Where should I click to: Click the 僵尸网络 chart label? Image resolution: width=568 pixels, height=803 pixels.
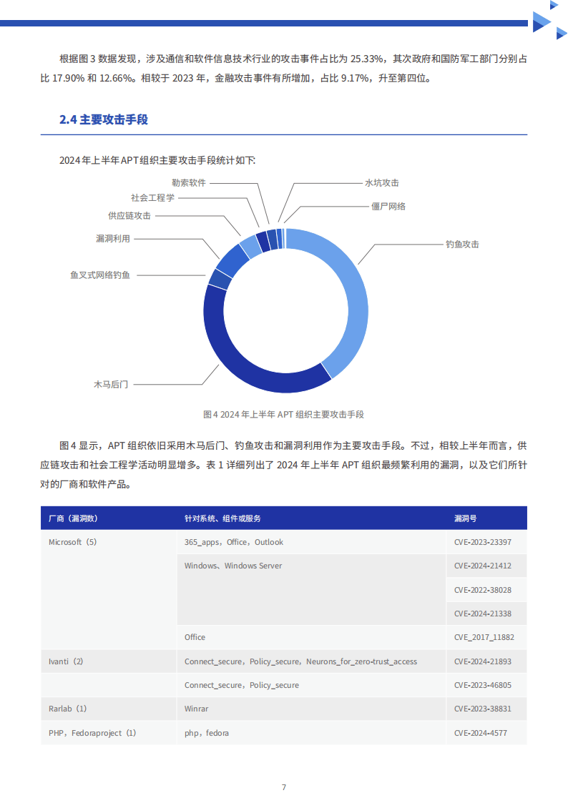click(388, 206)
